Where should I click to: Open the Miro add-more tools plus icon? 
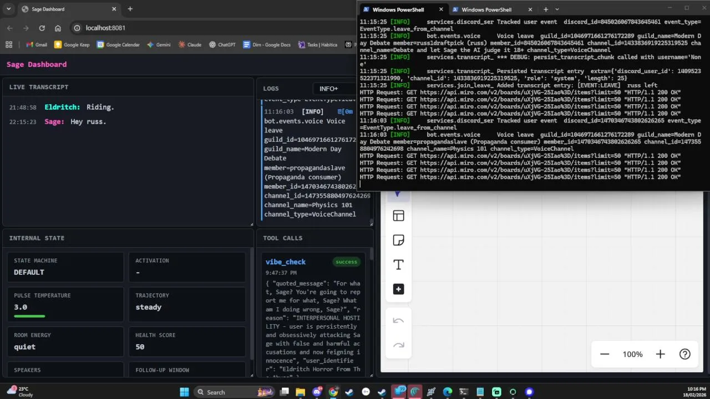398,289
